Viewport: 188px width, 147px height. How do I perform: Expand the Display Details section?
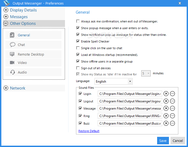coord(6,10)
